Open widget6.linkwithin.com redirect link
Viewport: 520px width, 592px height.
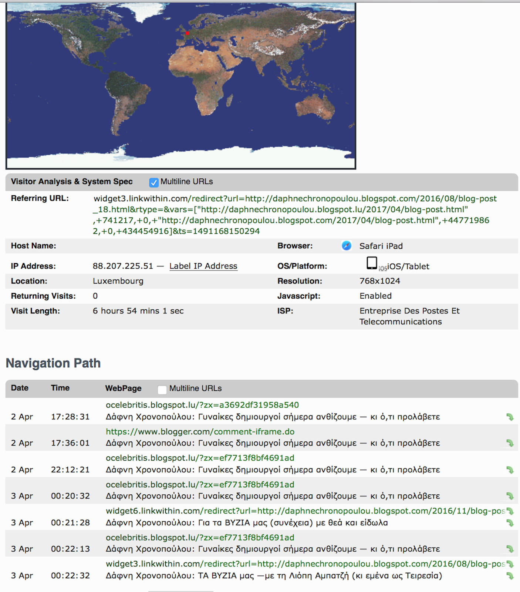[305, 511]
